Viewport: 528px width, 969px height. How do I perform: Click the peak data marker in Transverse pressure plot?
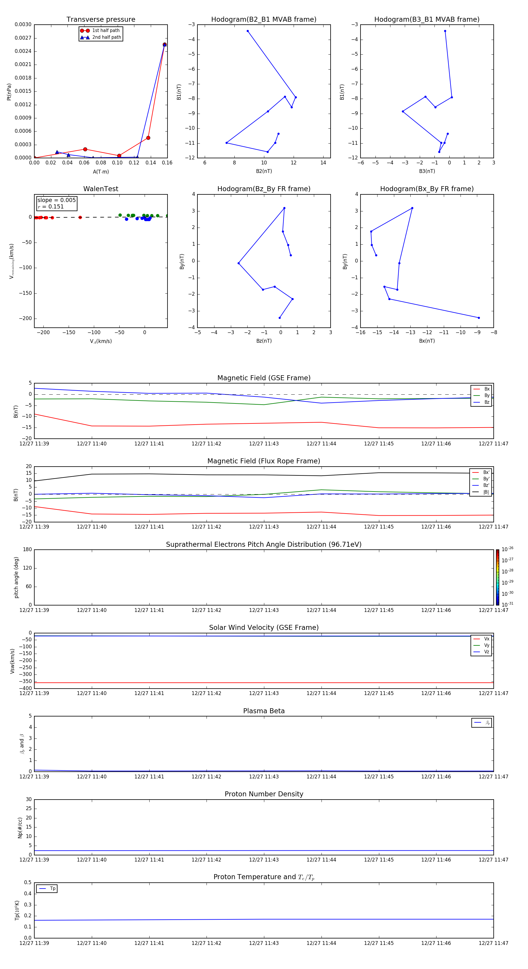point(165,44)
